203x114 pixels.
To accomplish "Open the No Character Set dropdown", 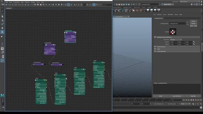I will click(x=159, y=104).
